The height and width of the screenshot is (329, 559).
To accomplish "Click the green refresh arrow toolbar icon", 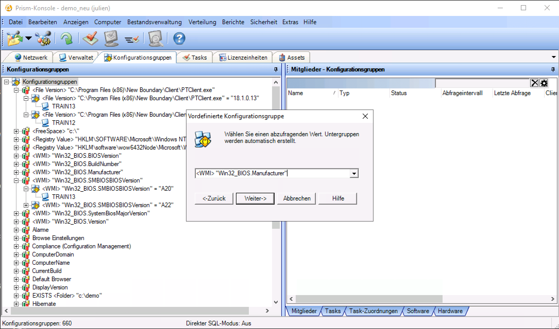I will 66,39.
